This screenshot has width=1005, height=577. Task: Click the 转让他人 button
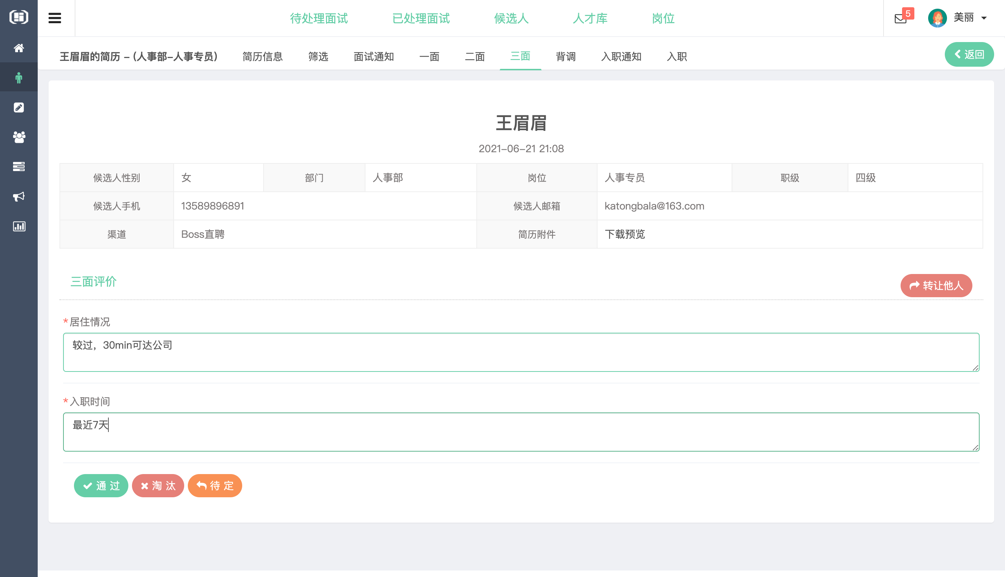coord(936,285)
